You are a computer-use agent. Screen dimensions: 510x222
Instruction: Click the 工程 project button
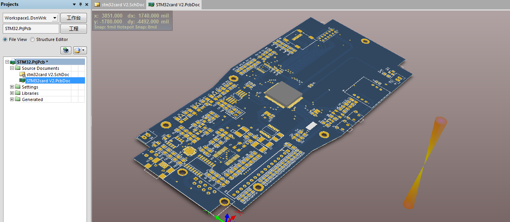click(x=74, y=28)
